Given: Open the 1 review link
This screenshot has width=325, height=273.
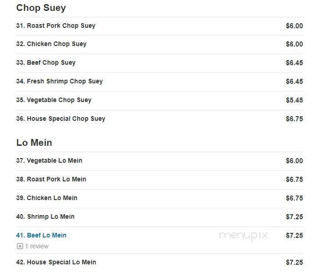Looking at the screenshot, I should 37,246.
